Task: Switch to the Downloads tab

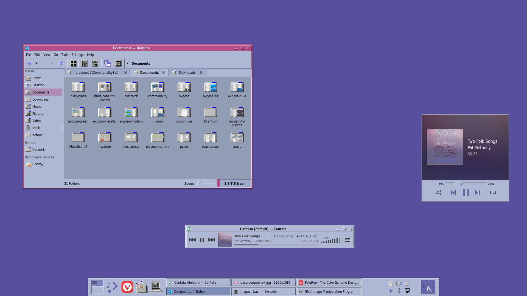Action: 187,72
